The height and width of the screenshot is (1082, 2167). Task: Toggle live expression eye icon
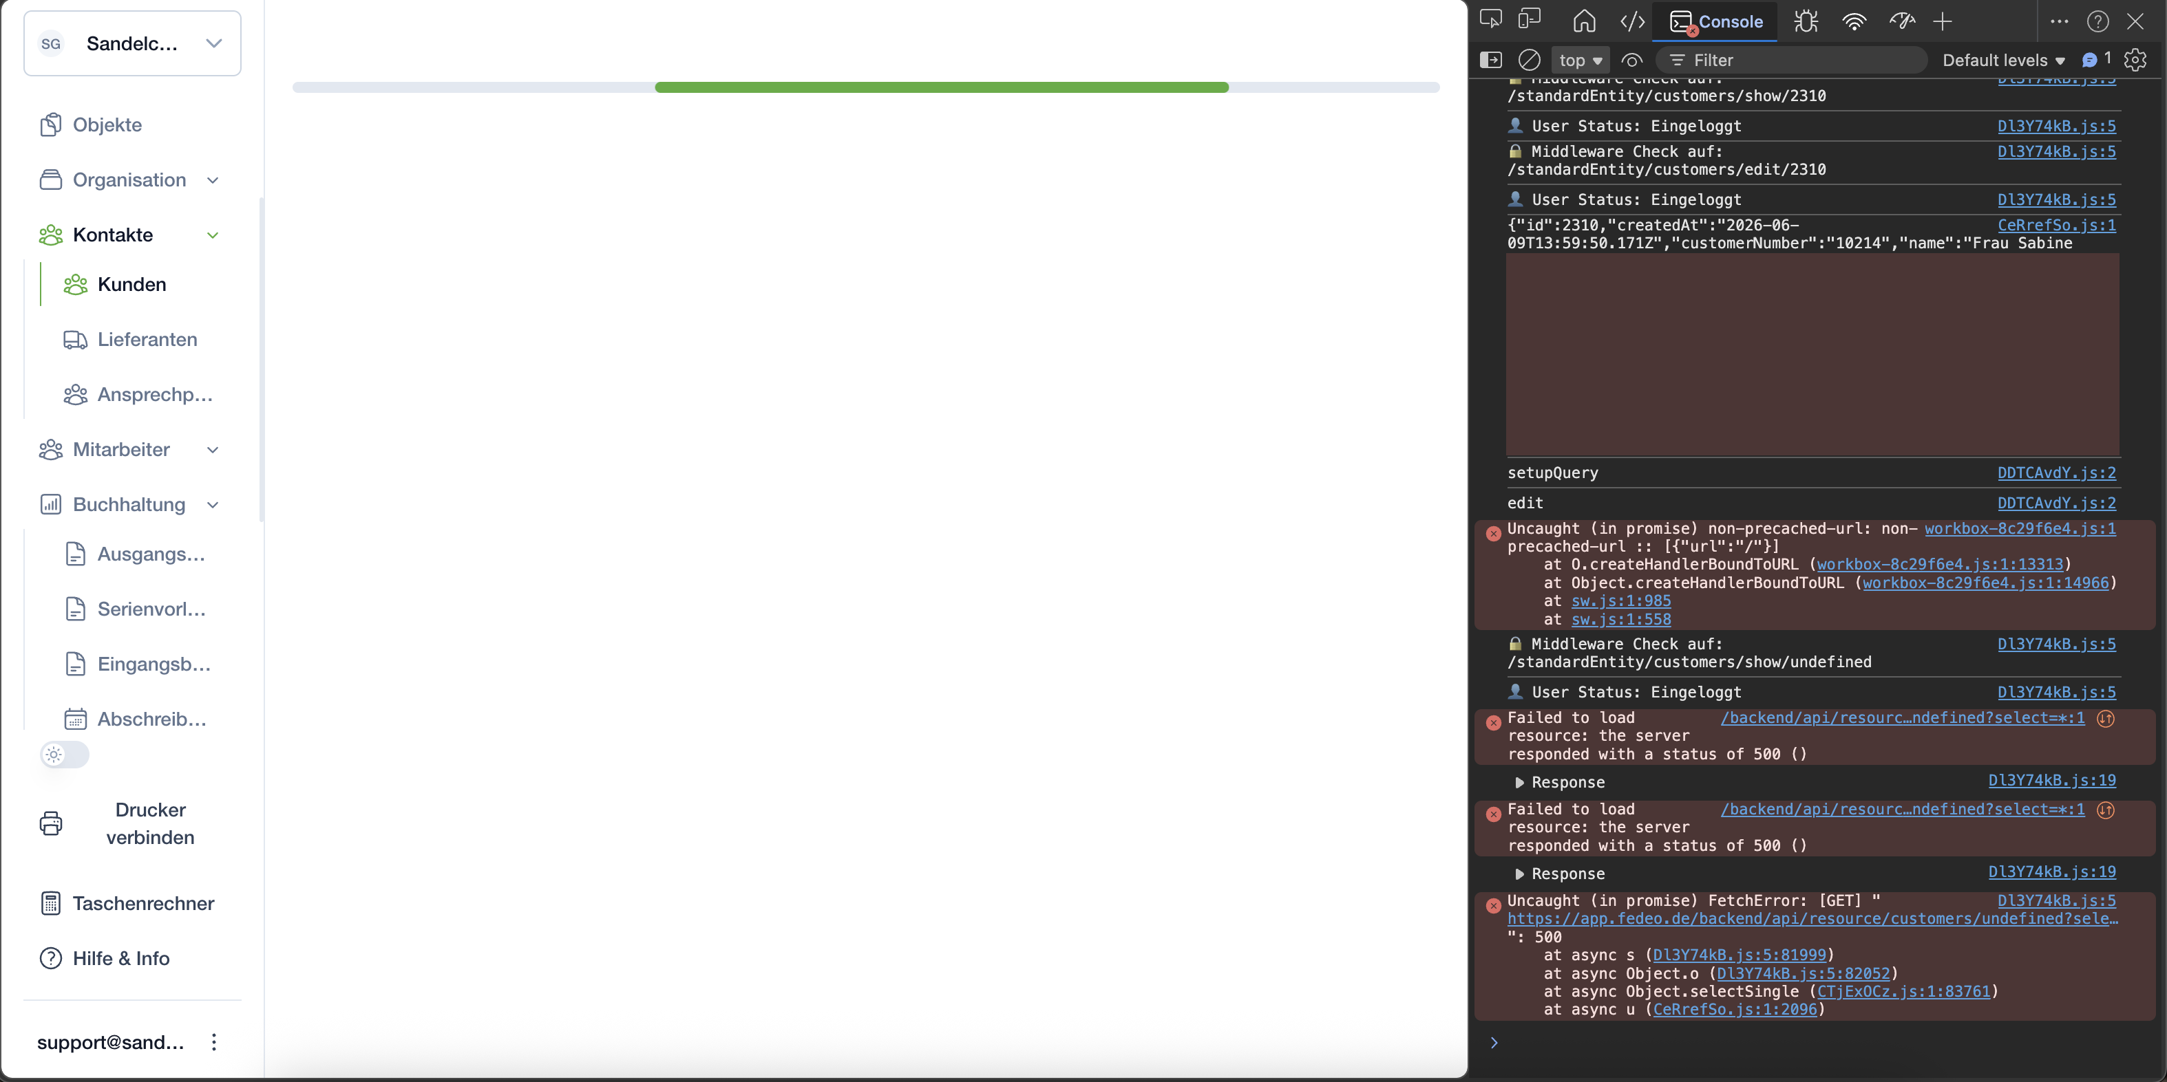pyautogui.click(x=1632, y=60)
